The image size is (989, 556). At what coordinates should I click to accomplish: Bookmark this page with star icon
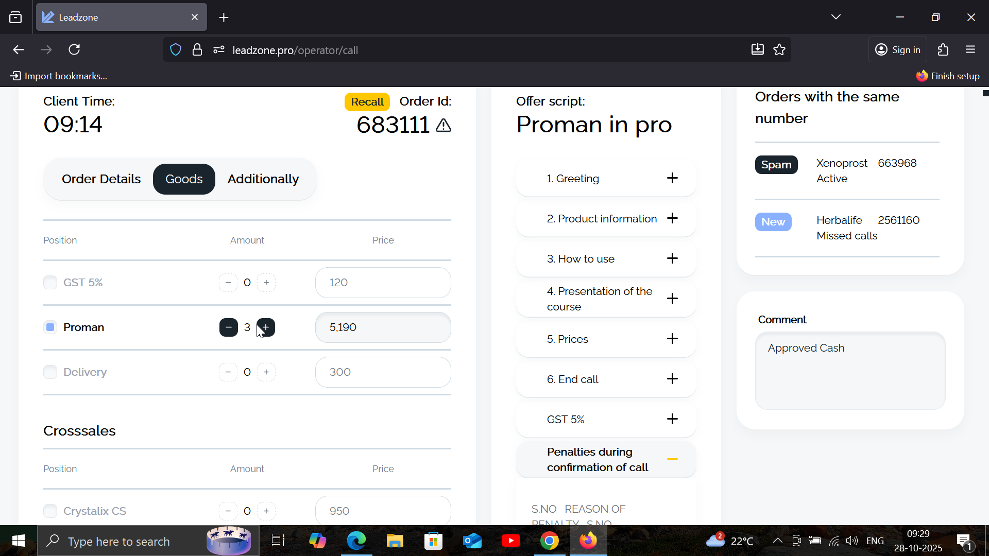coord(779,50)
